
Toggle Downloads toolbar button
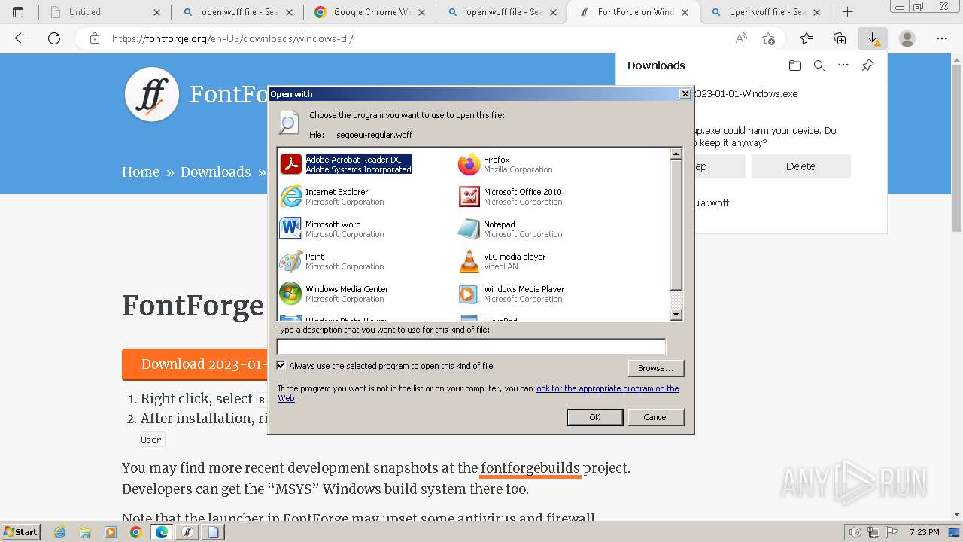[x=873, y=38]
